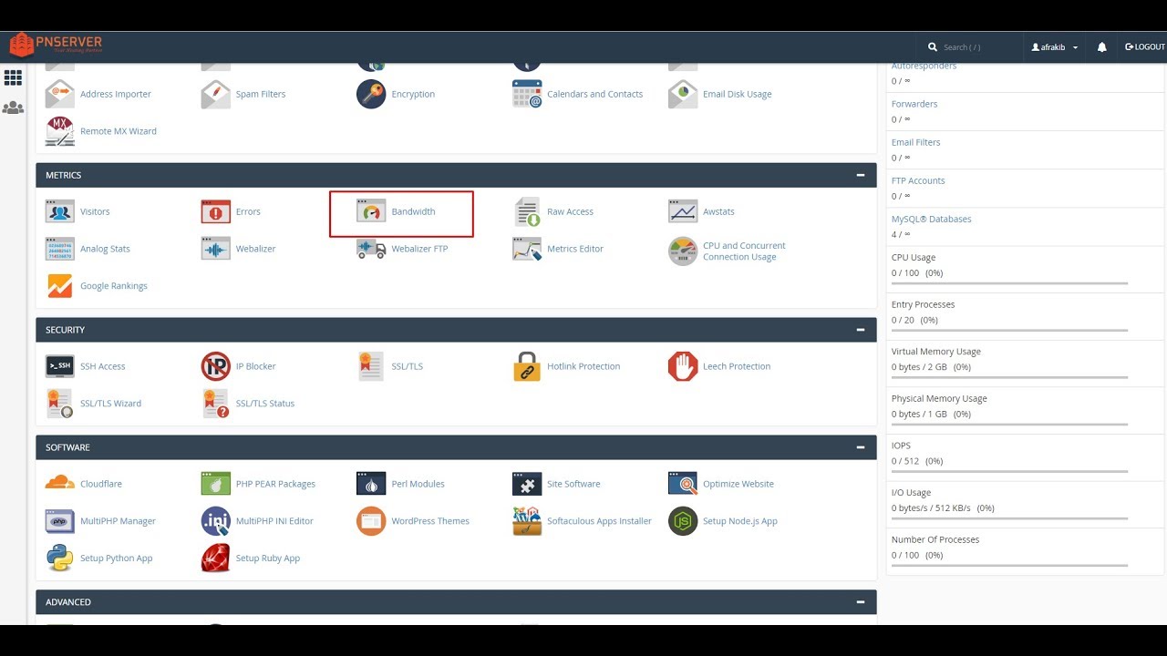The image size is (1167, 656).
Task: Open the Softaculous Apps Installer icon
Action: [x=527, y=521]
